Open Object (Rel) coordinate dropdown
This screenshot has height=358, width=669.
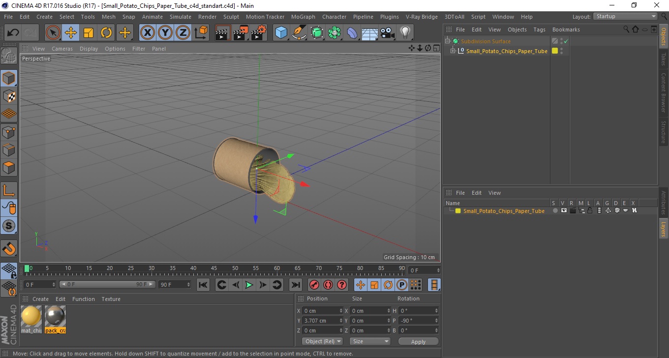[x=323, y=341]
